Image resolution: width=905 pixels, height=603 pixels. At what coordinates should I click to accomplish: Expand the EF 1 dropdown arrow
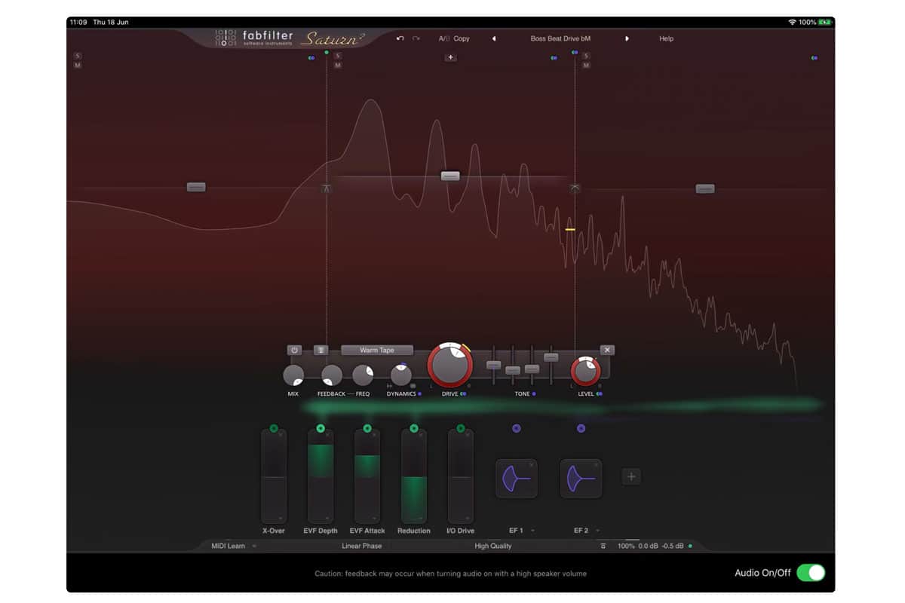(533, 531)
